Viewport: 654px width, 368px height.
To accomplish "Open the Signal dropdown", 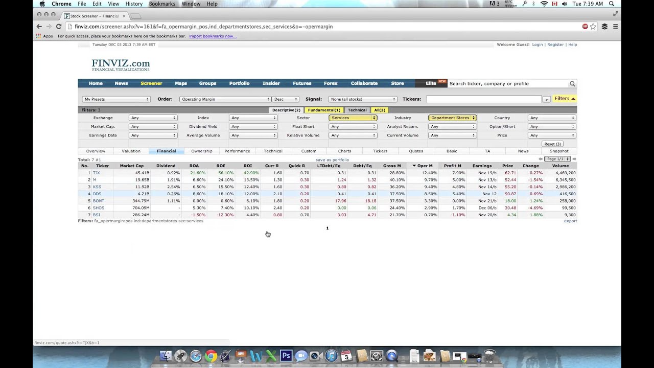I will (x=363, y=99).
